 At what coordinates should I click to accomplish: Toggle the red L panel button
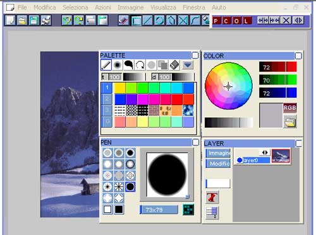(246, 21)
